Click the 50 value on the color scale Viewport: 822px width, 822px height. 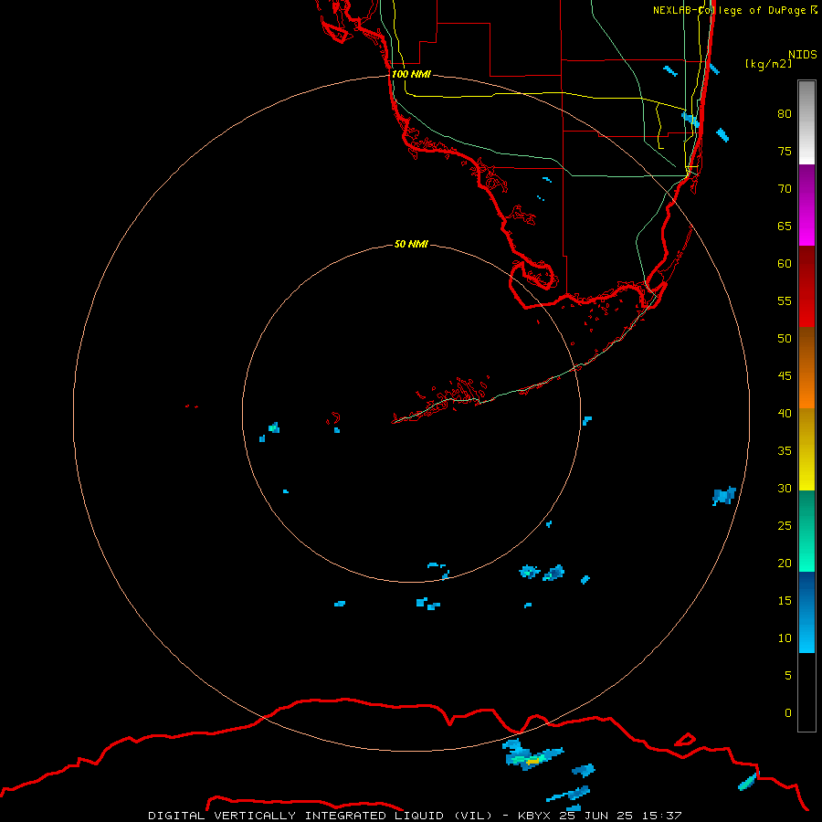pyautogui.click(x=785, y=338)
